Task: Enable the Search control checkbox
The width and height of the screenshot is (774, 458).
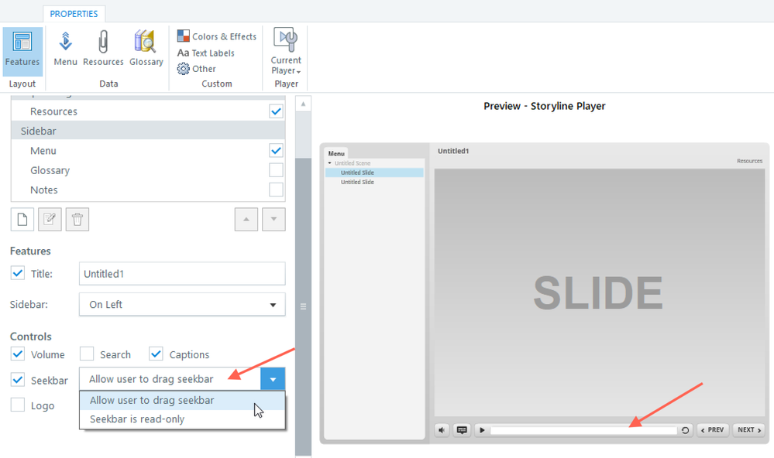Action: coord(87,354)
